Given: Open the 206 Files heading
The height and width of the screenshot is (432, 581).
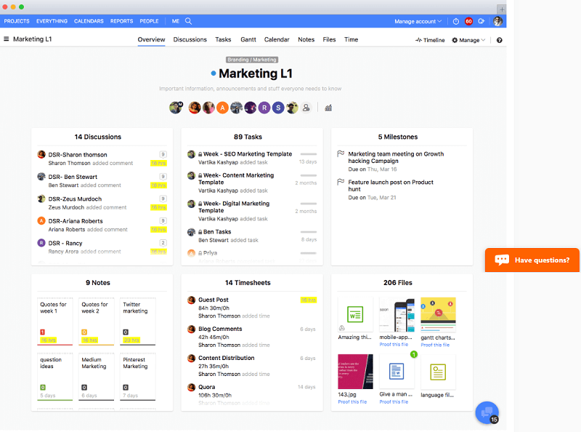Looking at the screenshot, I should (397, 283).
